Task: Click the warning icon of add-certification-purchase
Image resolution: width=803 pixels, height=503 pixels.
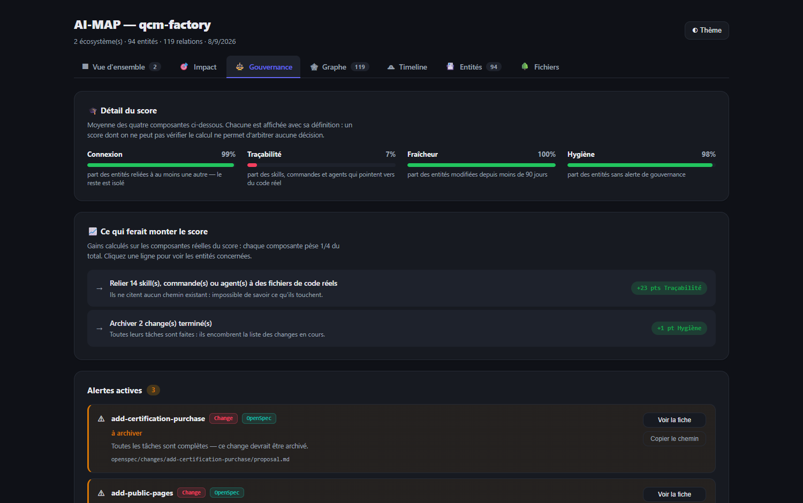Action: point(101,419)
